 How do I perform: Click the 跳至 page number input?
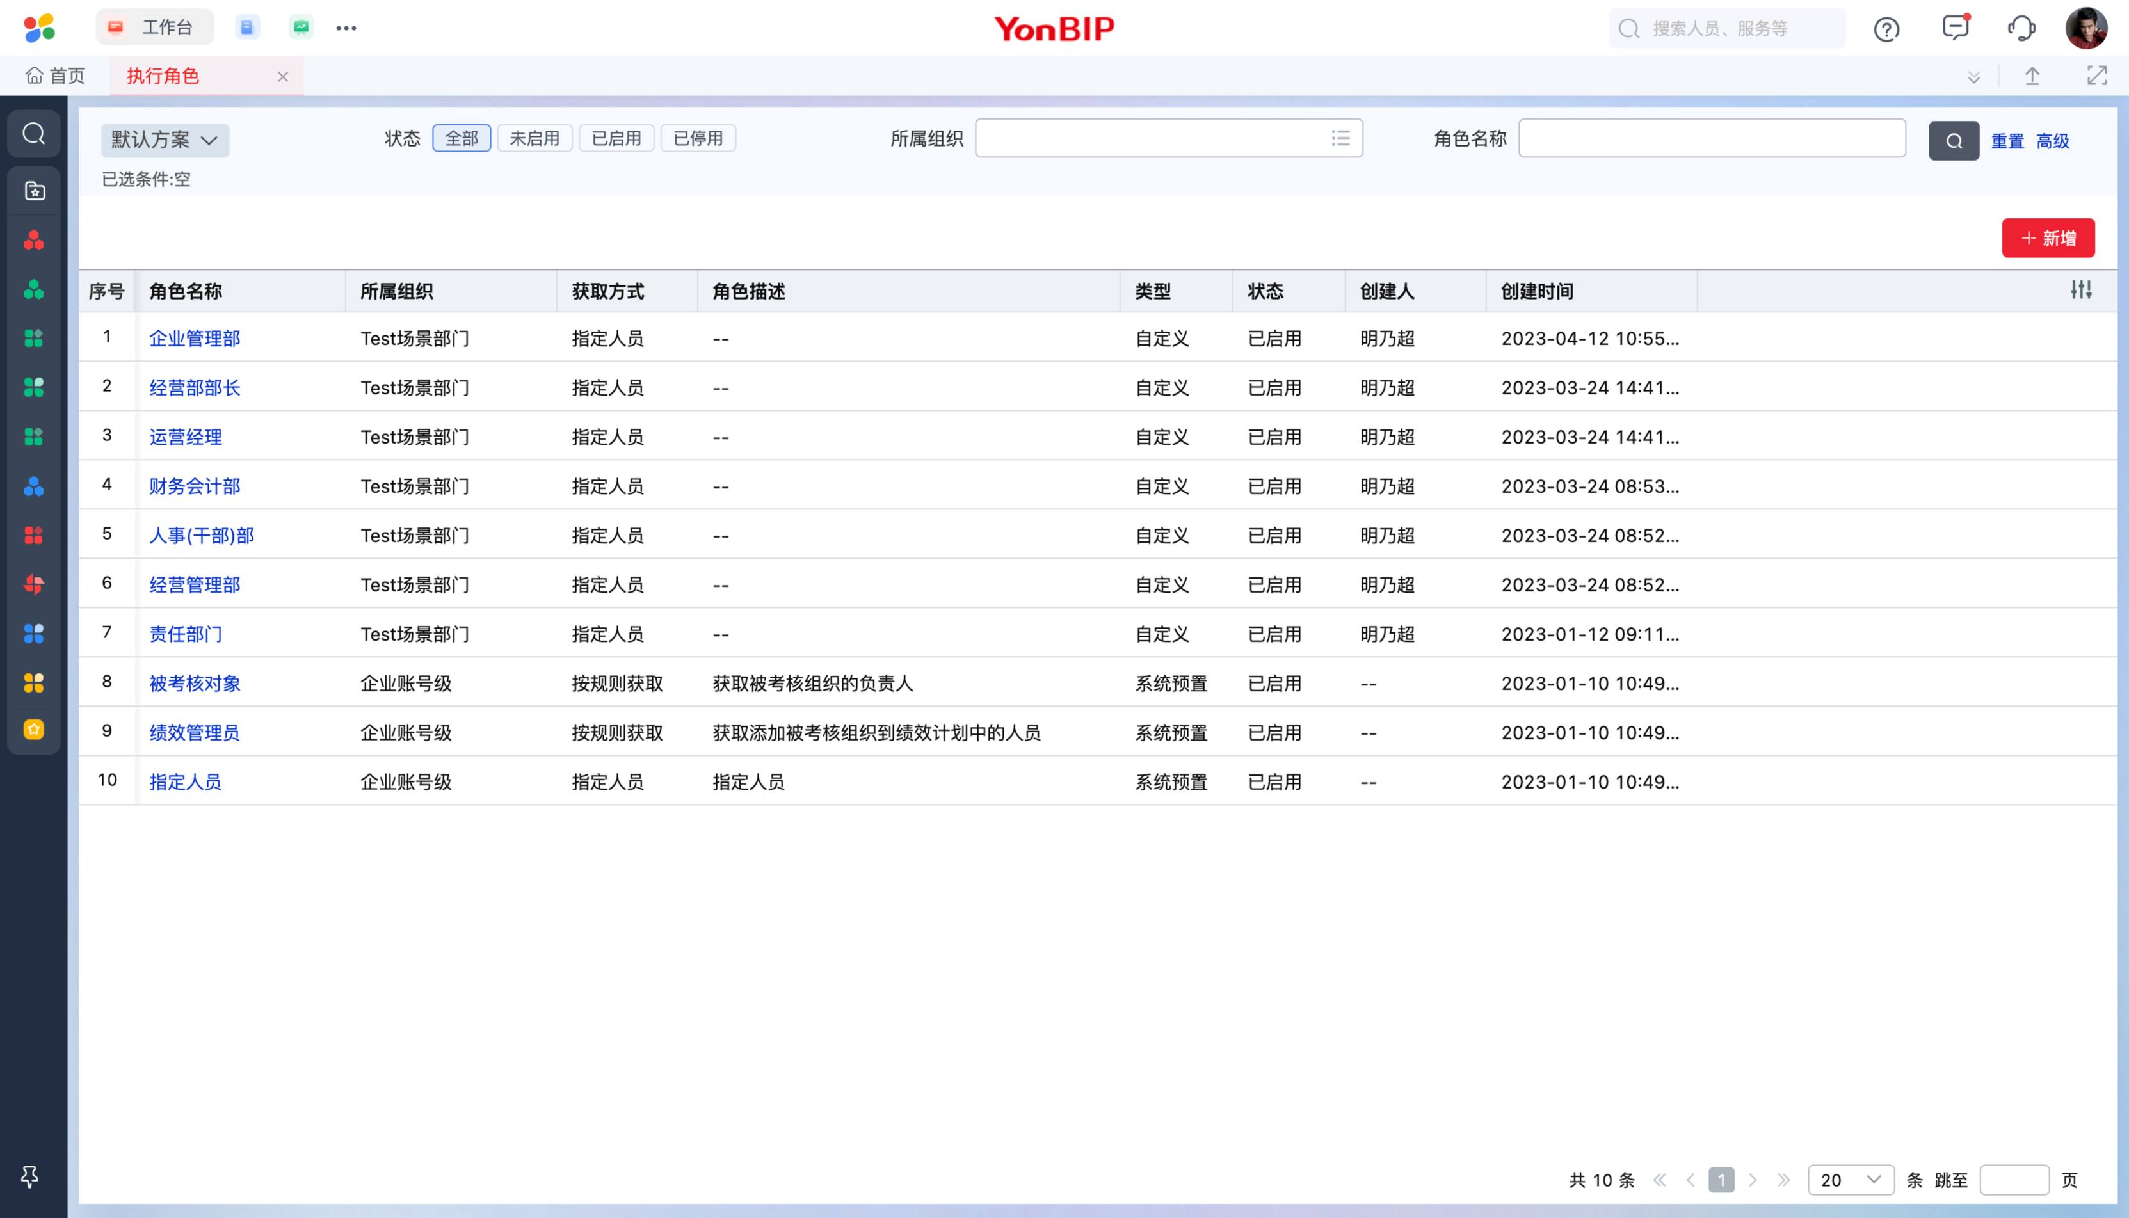2014,1180
